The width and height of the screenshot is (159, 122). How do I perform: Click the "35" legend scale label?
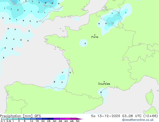(x=60, y=121)
